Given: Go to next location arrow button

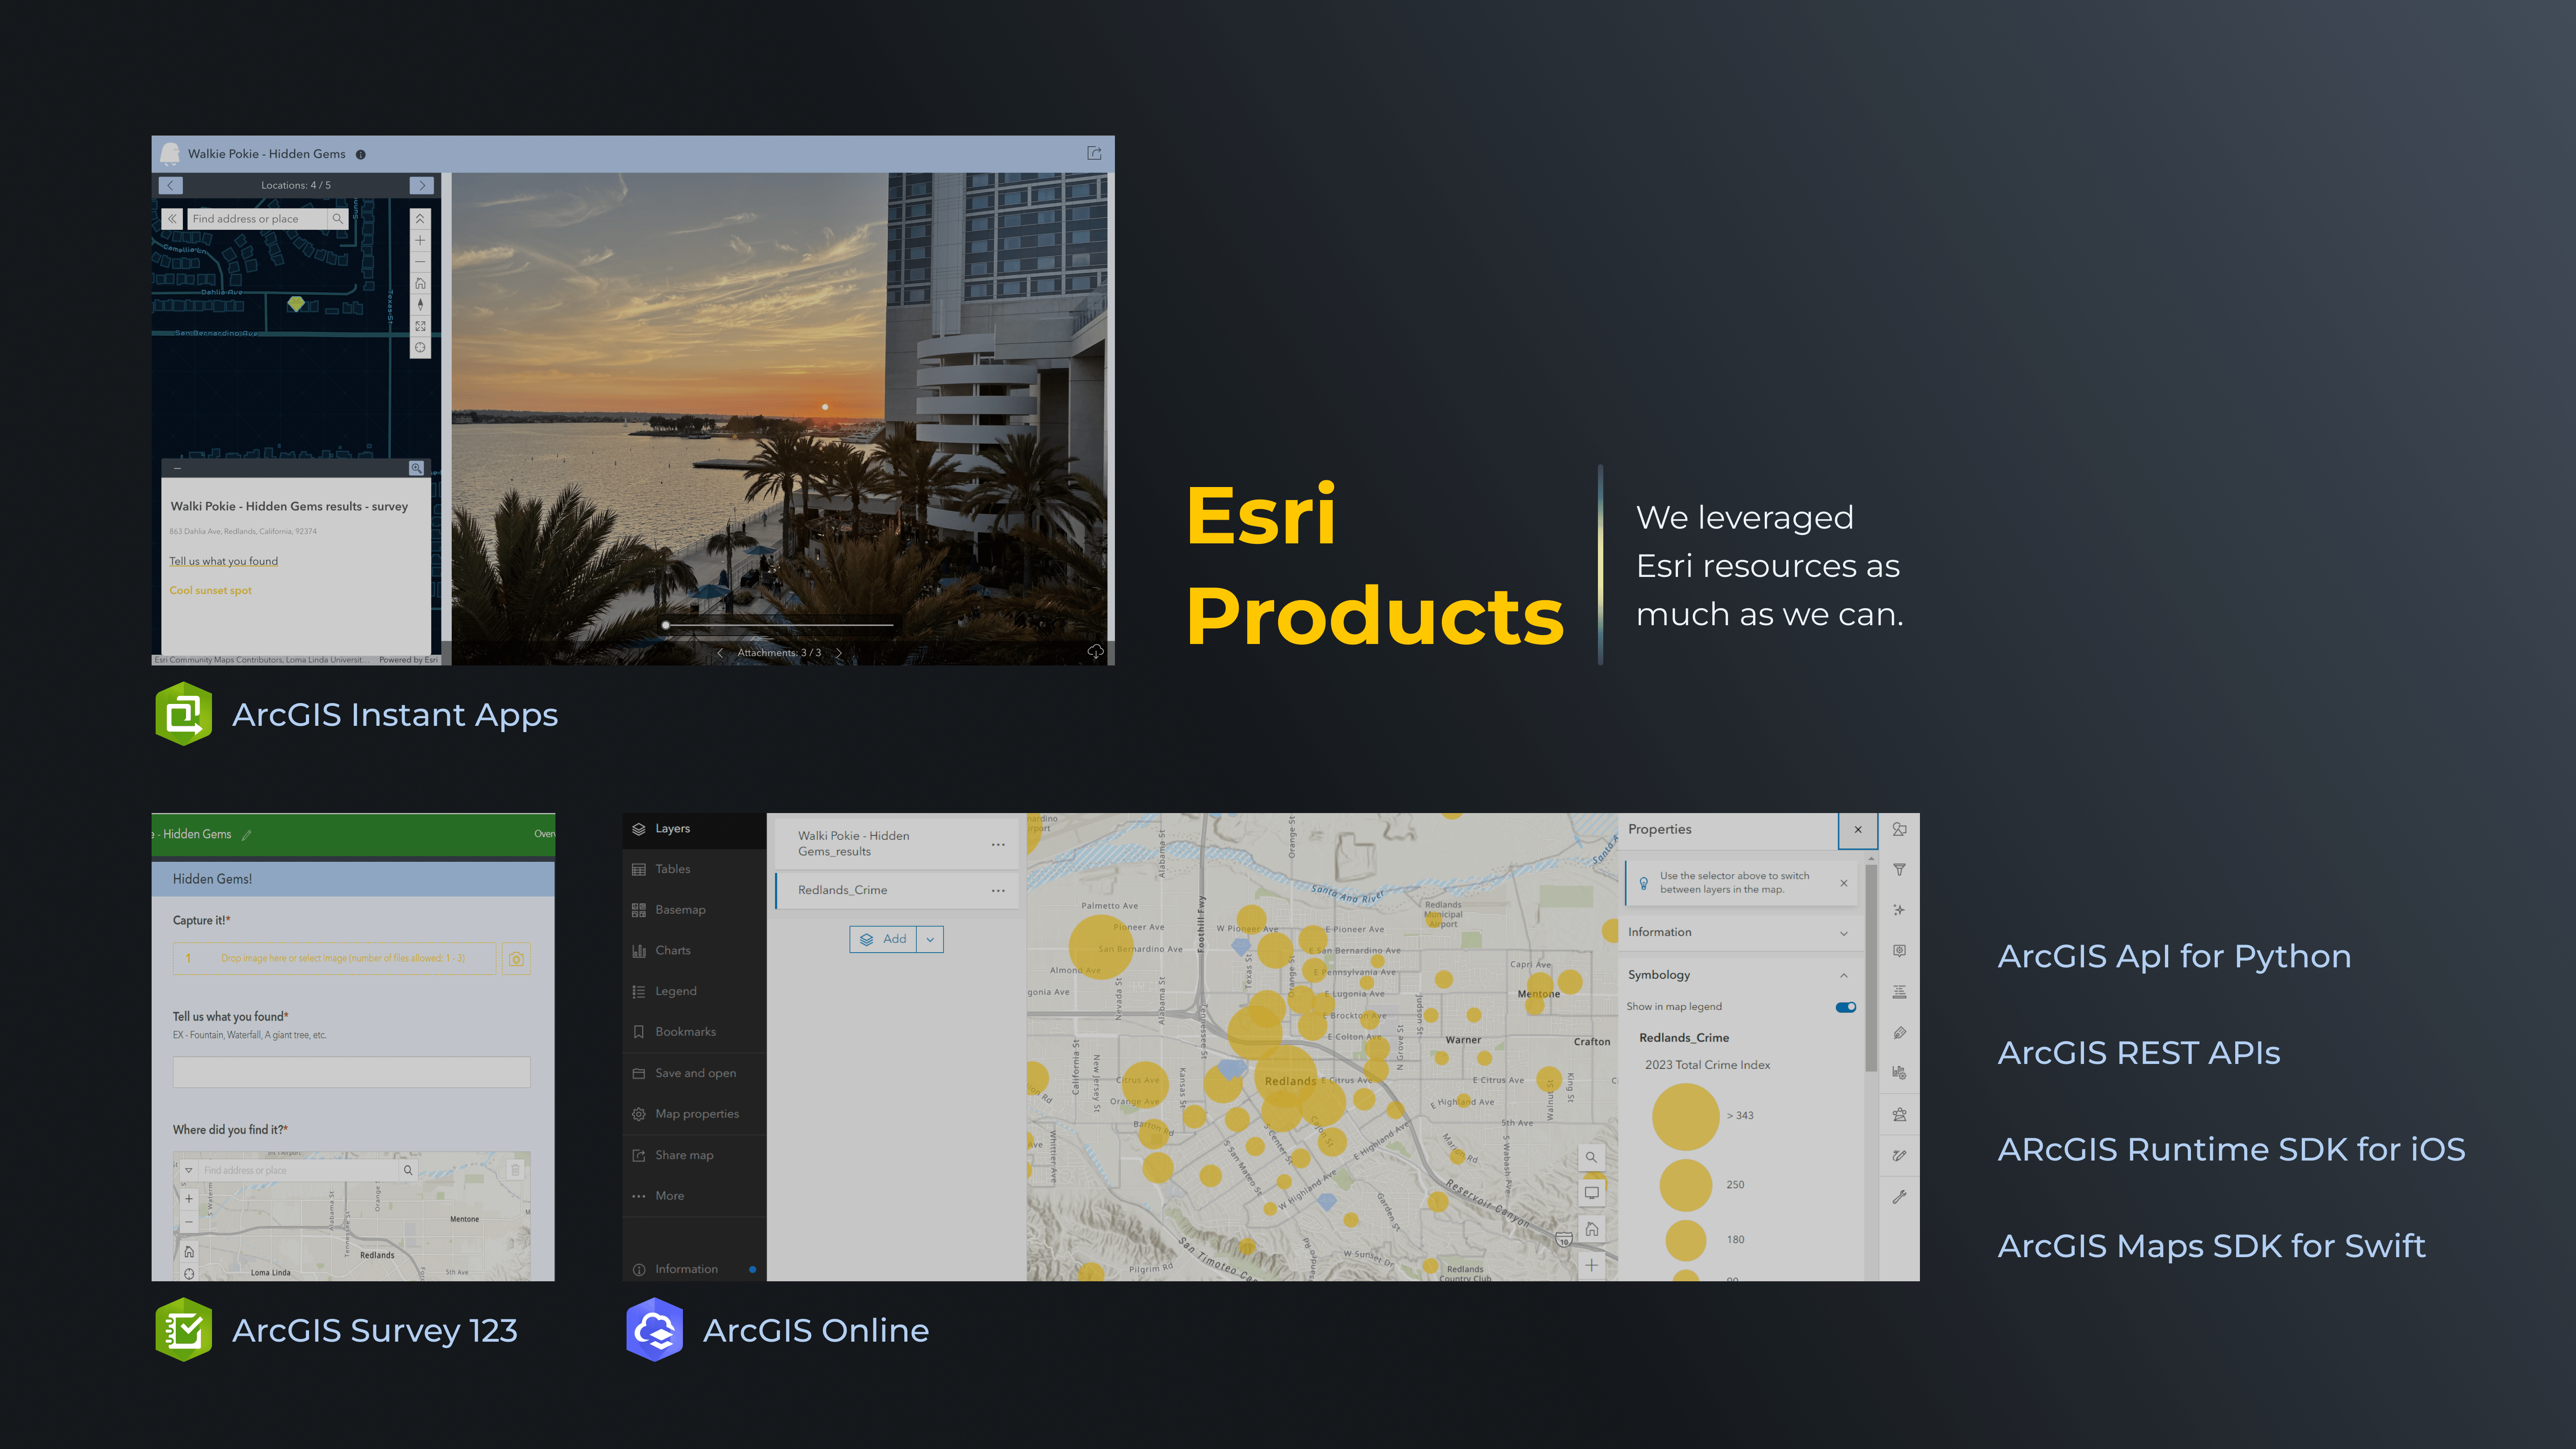Looking at the screenshot, I should coord(422,185).
